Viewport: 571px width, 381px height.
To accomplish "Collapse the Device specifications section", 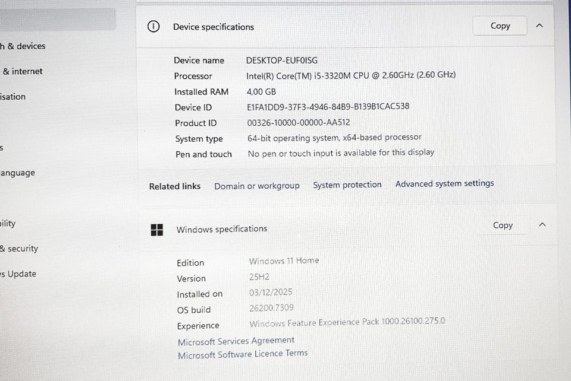I will tap(539, 26).
